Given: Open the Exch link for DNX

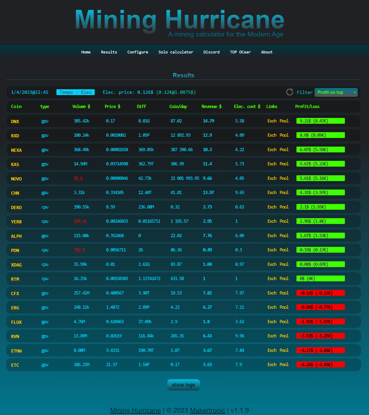Looking at the screenshot, I should [x=272, y=121].
